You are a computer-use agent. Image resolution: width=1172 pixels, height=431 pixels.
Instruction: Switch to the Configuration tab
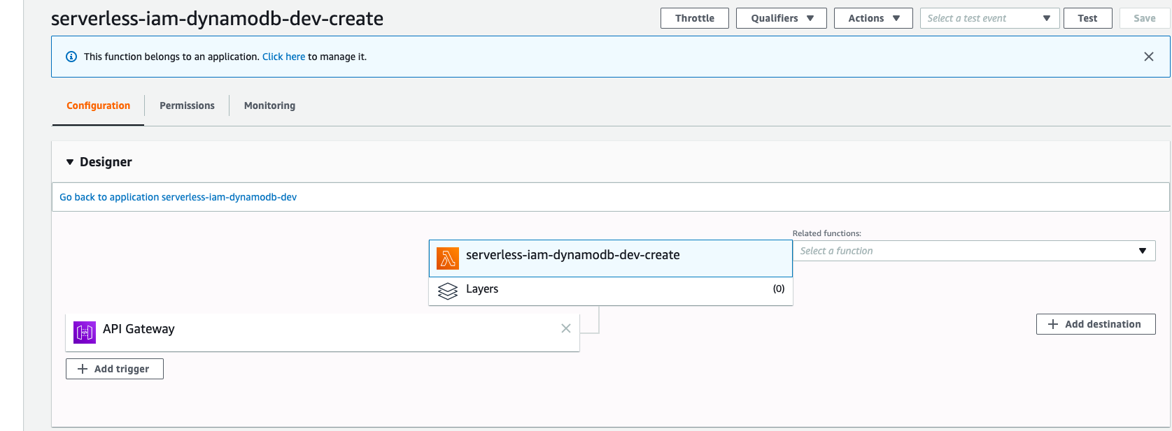(99, 105)
